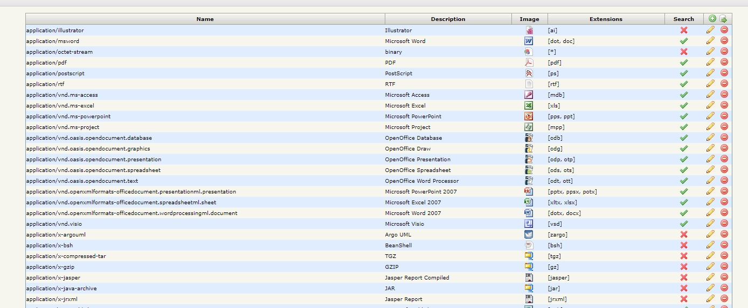Screen dimensions: 748x308
Task: Click the pencil for Microsoft Excel row
Action: coord(710,105)
